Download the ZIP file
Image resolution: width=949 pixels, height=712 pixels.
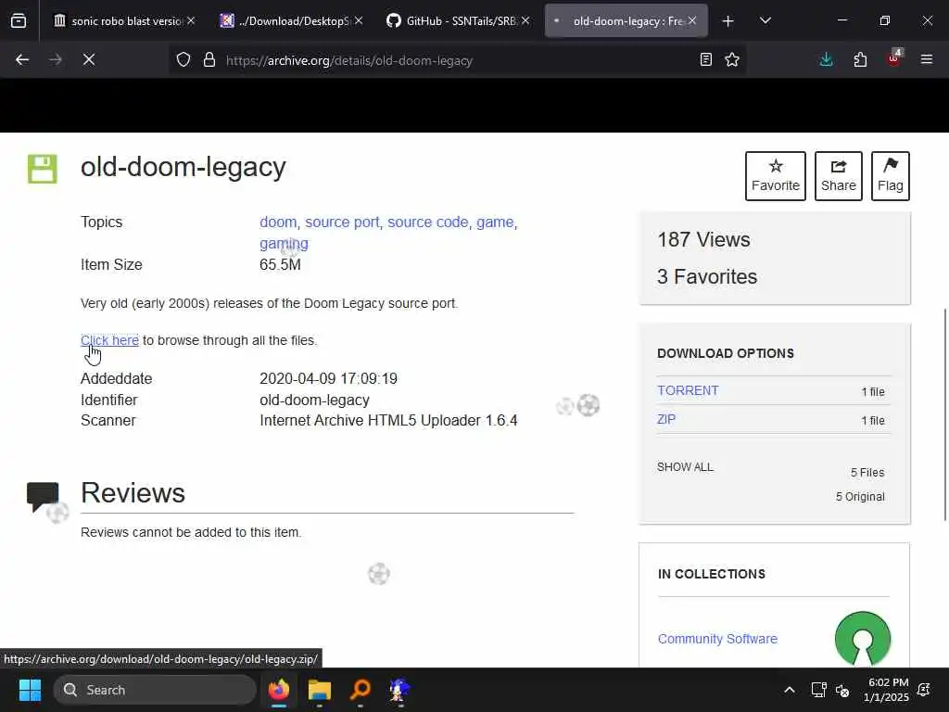(x=665, y=419)
